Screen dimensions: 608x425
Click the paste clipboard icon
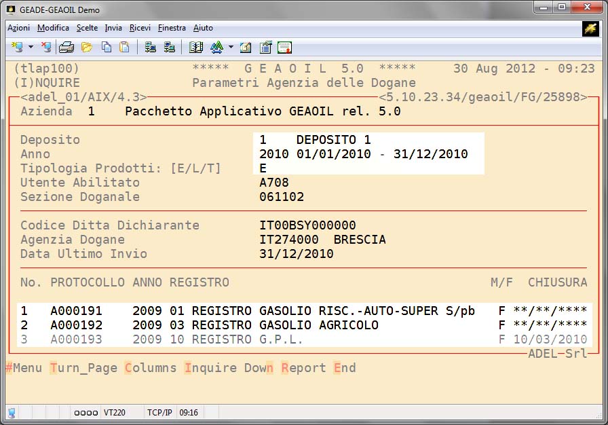124,48
